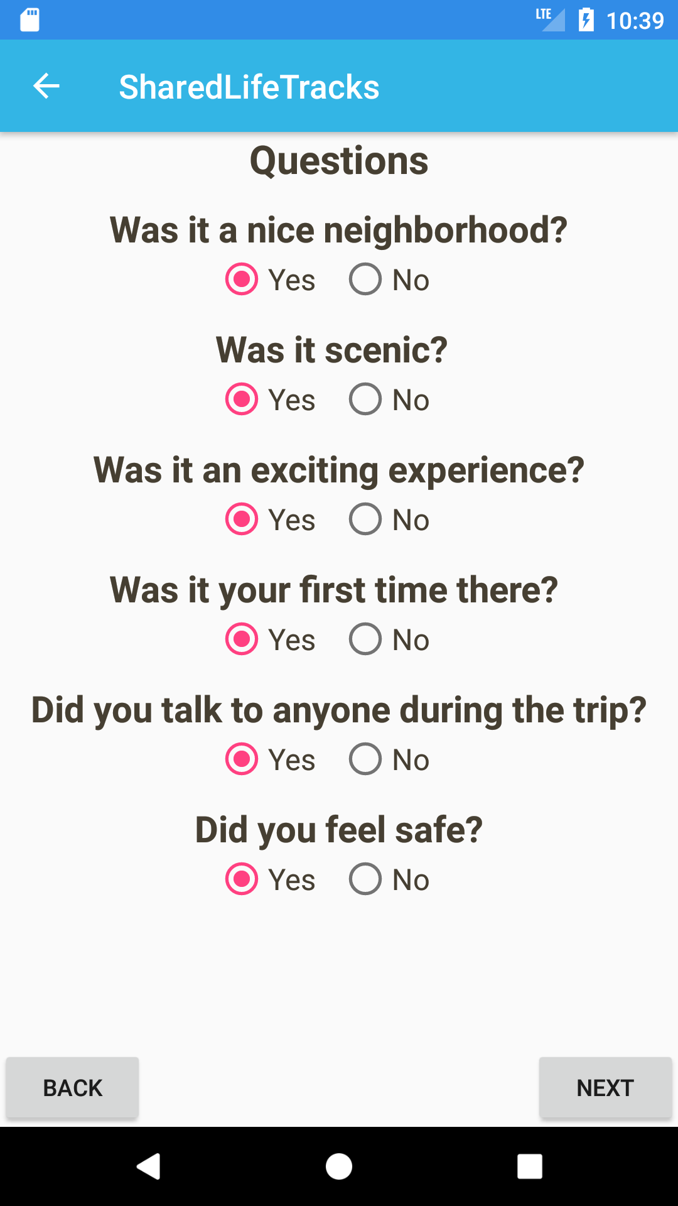Tap the clock showing 10:39
This screenshot has width=678, height=1206.
[635, 21]
